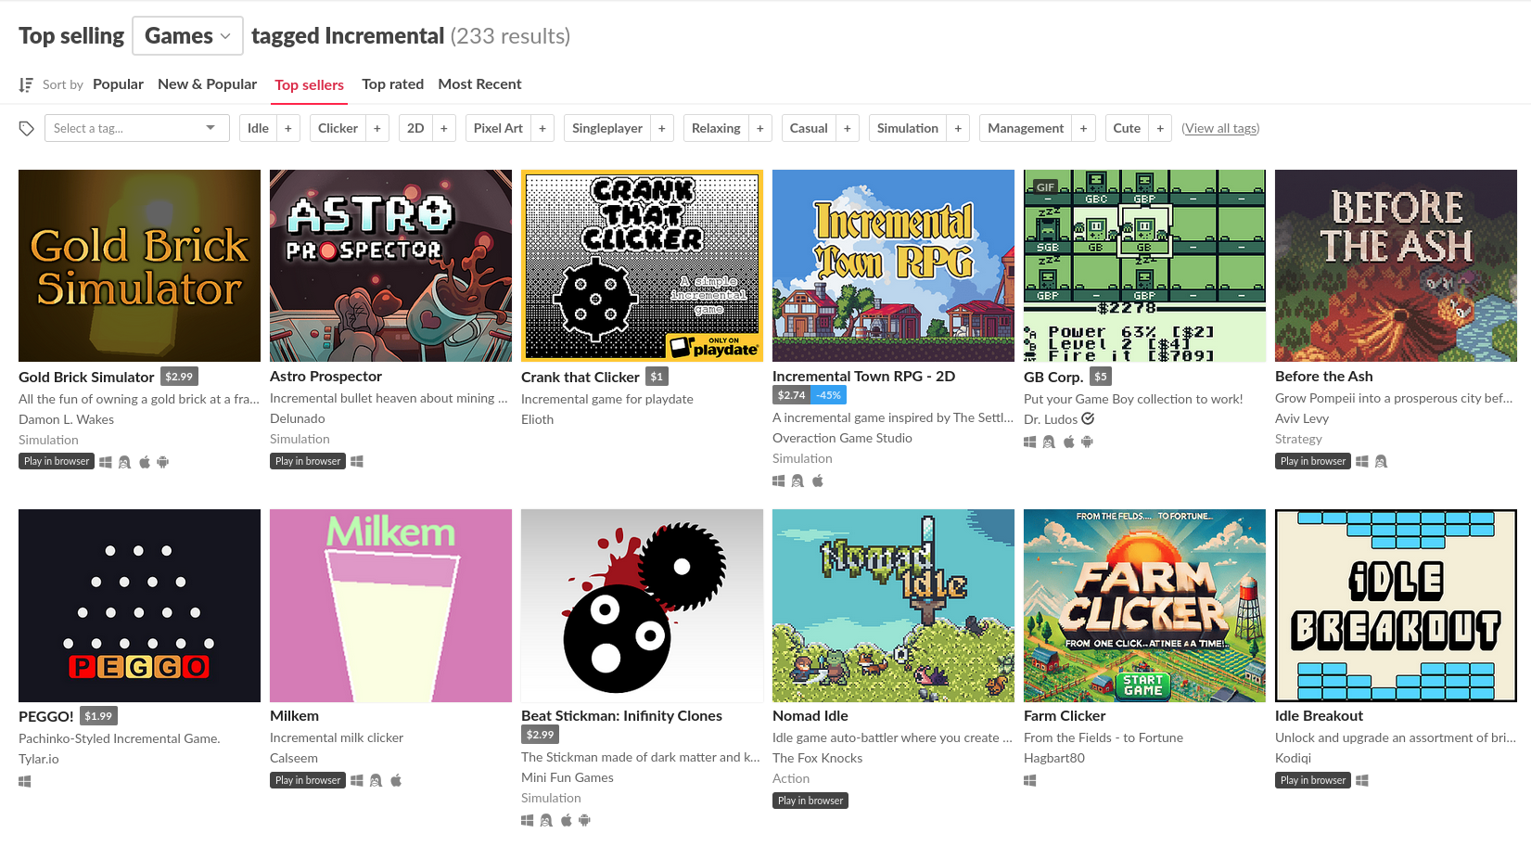Viewport: 1531px width, 846px height.
Task: Click the Linux icon under Before the Ash
Action: [x=1381, y=461]
